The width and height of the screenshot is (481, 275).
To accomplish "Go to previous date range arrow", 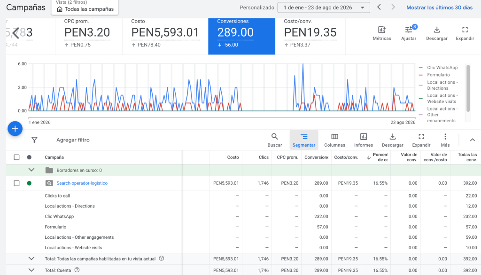I will (379, 7).
